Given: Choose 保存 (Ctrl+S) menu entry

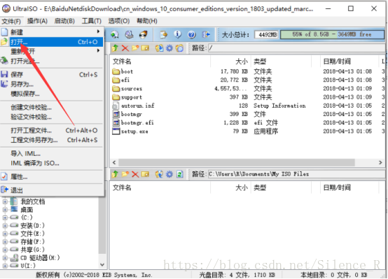Looking at the screenshot, I should (x=52, y=74).
